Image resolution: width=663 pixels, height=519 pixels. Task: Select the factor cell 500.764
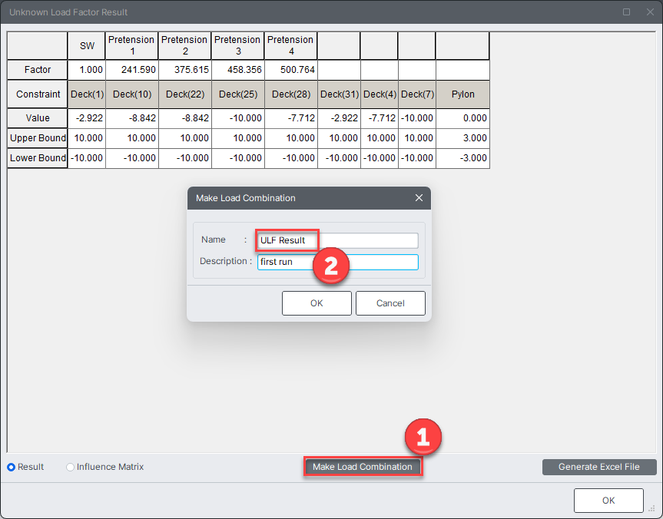click(291, 70)
